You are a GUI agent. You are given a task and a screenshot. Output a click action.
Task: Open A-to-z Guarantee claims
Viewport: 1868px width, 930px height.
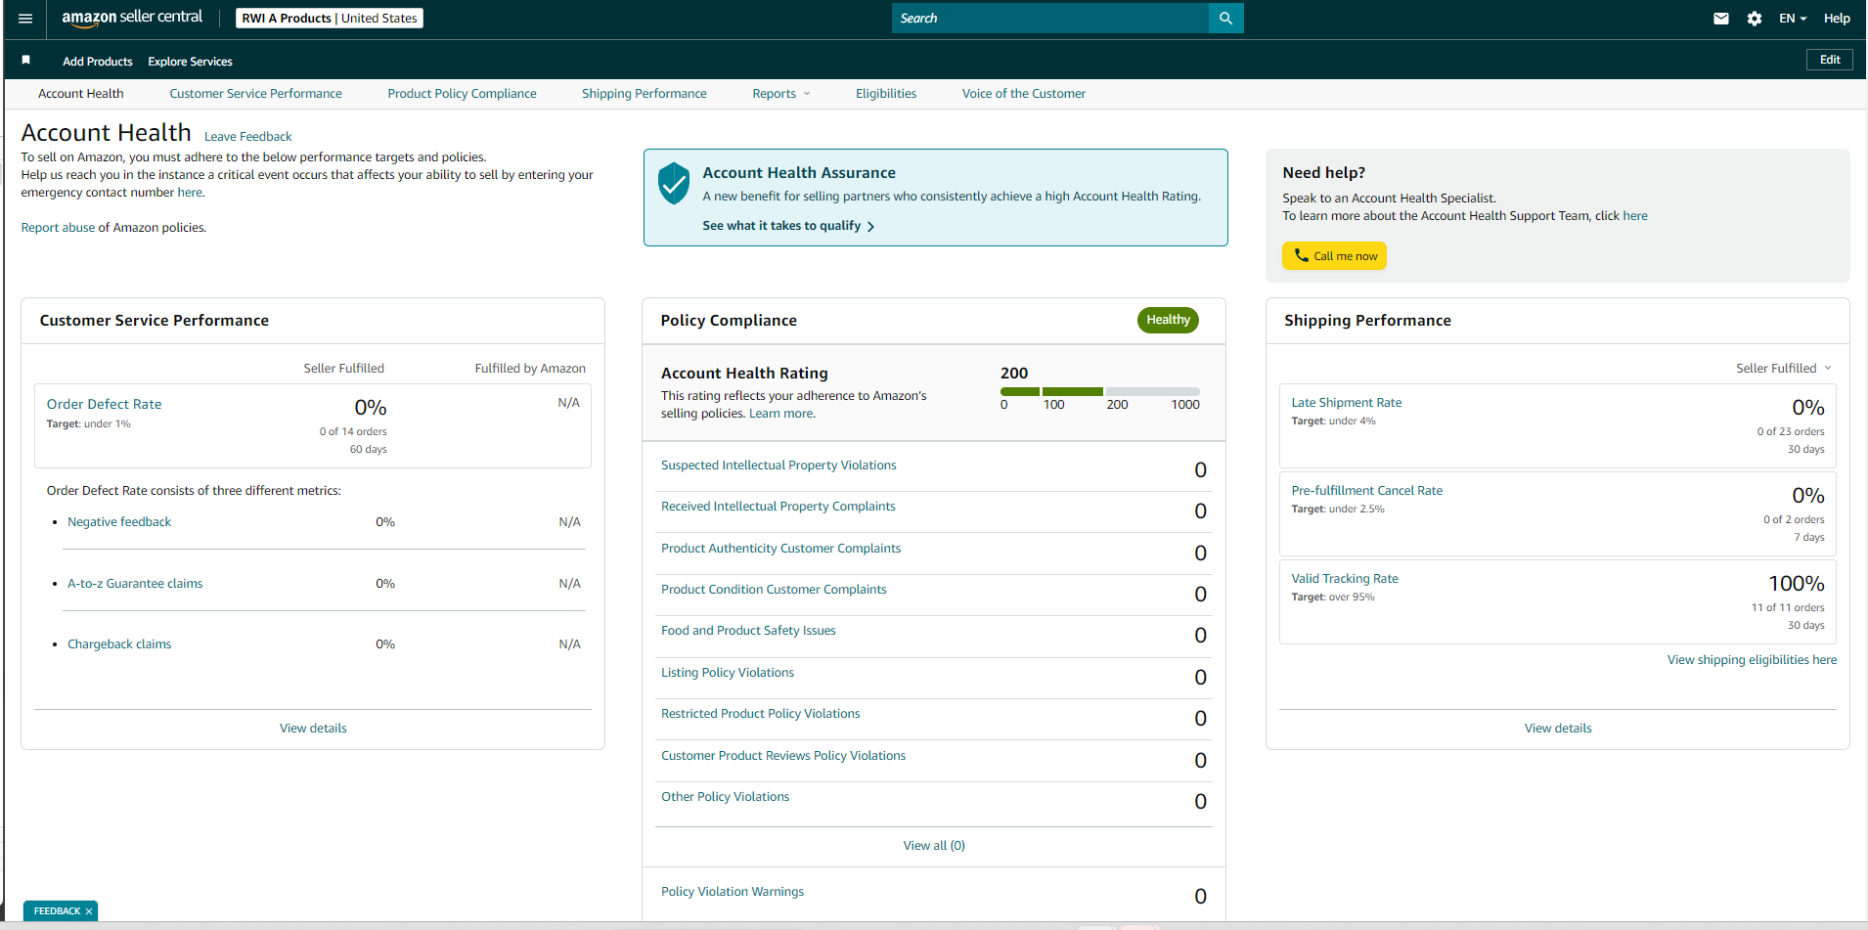point(135,584)
